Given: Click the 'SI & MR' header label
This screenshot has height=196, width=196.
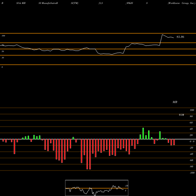Looking at the screenshot, I should [x=21, y=3].
